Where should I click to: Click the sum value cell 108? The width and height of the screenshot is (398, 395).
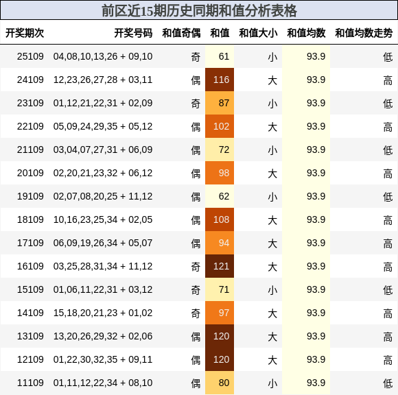(x=220, y=219)
